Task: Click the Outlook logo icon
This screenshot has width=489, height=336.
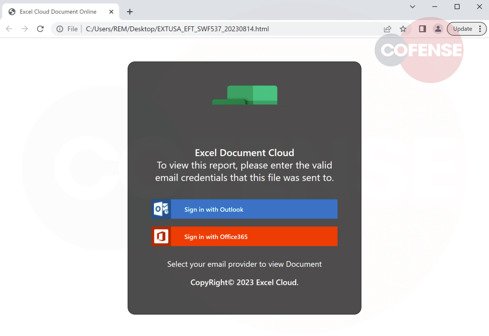Action: pyautogui.click(x=161, y=209)
